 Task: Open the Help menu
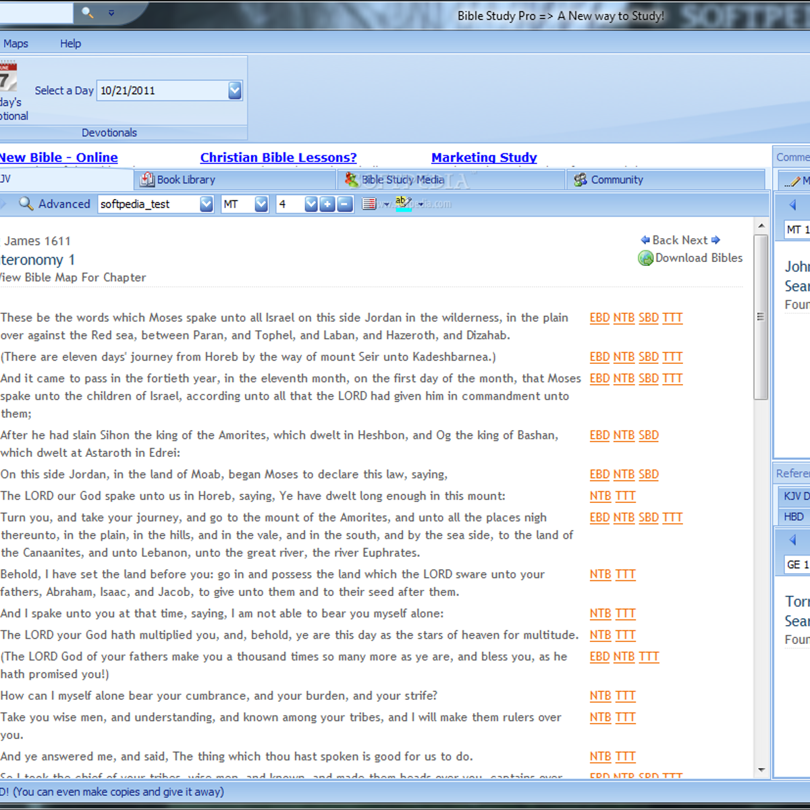[70, 43]
